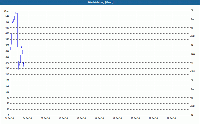Select the 10.04.26 date label
Viewport: 200px width, 125px height.
[x=64, y=118]
